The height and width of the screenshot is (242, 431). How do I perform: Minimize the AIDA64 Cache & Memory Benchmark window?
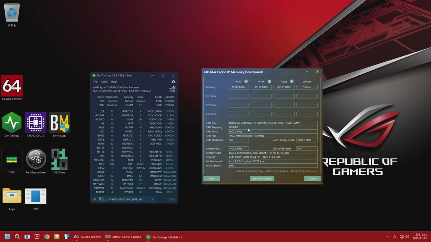(x=307, y=72)
